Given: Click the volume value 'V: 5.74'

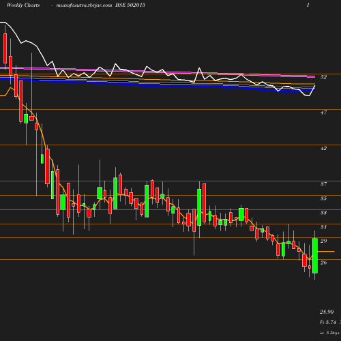Looking at the screenshot, I should pos(328,322).
